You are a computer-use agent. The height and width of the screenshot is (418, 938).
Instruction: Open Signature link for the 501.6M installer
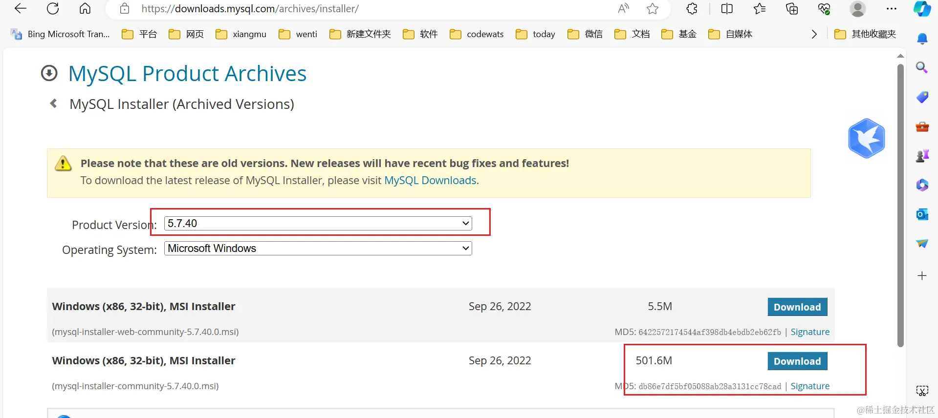[x=810, y=386]
